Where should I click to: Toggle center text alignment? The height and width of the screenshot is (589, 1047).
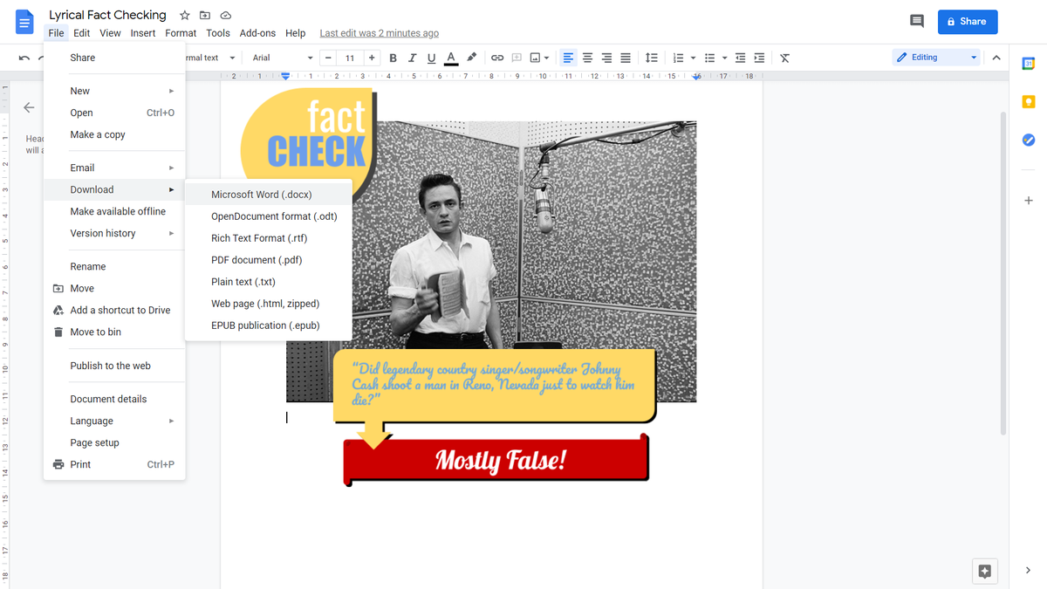click(x=586, y=57)
